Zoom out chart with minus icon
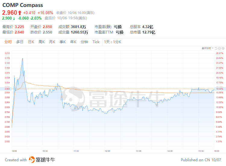The width and height of the screenshot is (226, 166). click(x=219, y=48)
